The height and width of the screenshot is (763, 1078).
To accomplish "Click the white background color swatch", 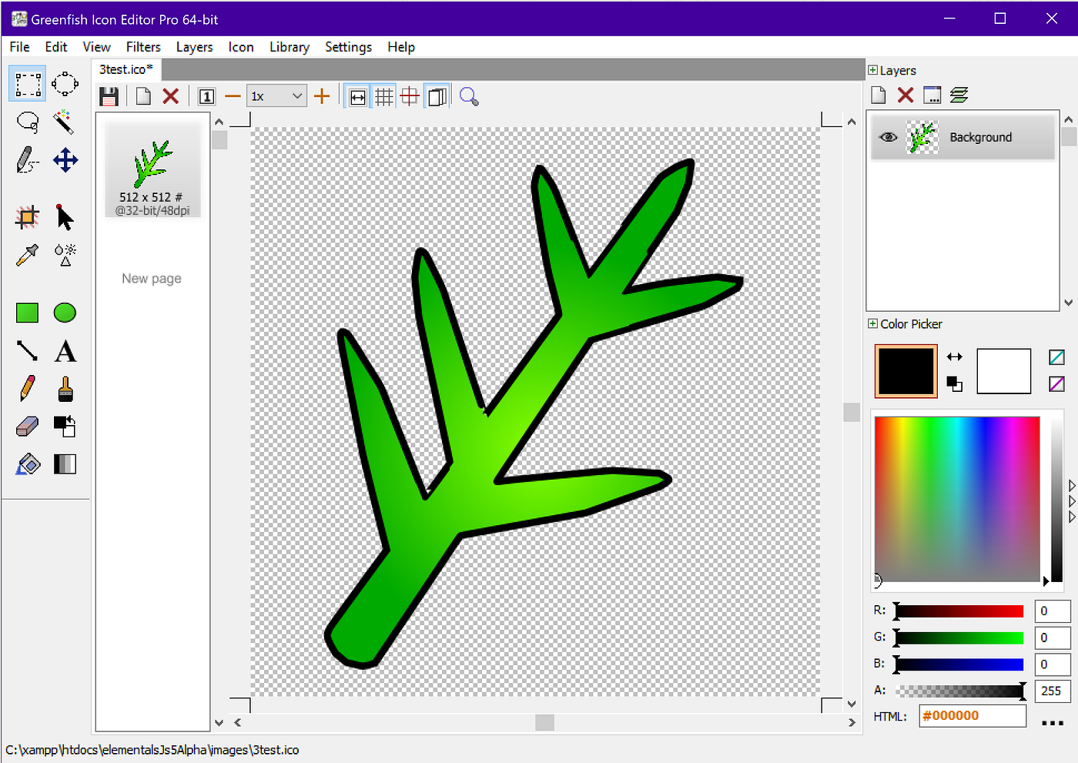I will (x=1003, y=371).
